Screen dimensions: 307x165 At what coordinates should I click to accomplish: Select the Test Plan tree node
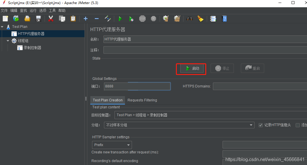click(x=20, y=26)
